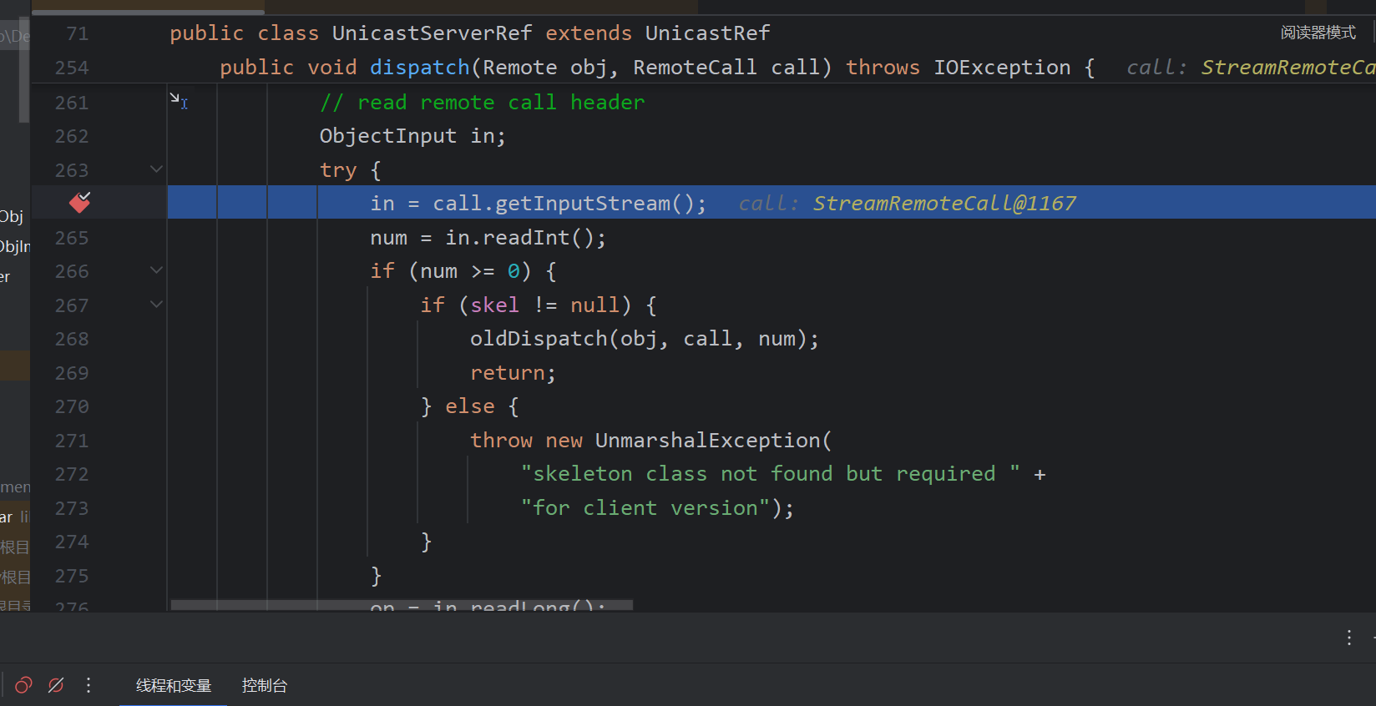The height and width of the screenshot is (706, 1376).
Task: Click gutter line number 275
Action: tap(72, 576)
